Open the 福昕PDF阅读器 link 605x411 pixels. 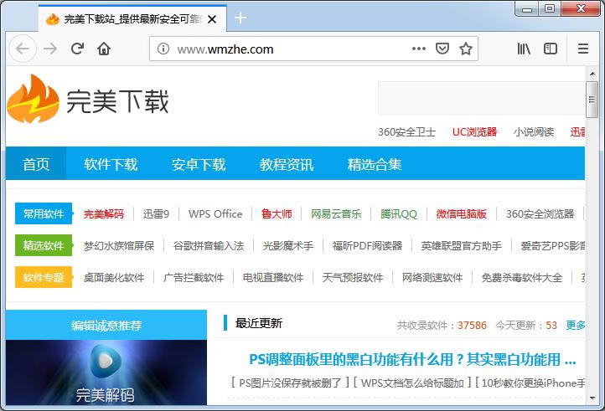tap(367, 245)
